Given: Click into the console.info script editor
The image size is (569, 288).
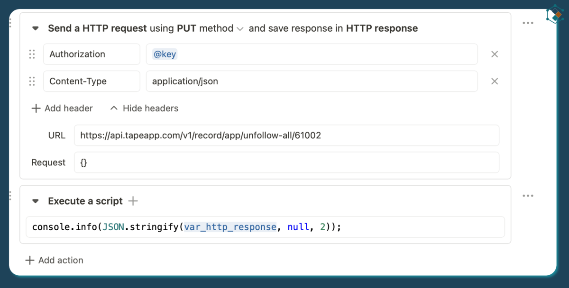Looking at the screenshot, I should point(266,227).
